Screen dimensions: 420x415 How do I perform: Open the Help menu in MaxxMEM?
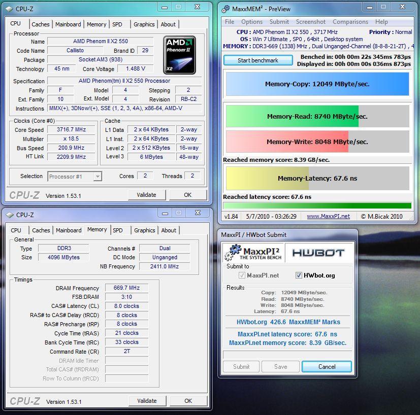[381, 22]
